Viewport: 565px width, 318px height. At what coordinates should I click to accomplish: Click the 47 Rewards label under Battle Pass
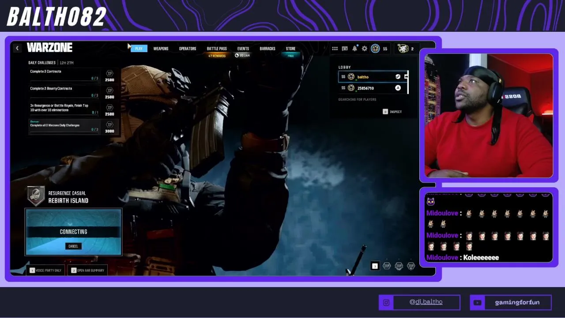point(217,56)
